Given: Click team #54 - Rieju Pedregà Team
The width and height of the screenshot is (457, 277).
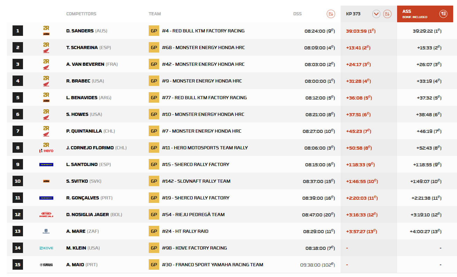Looking at the screenshot, I should 193,214.
